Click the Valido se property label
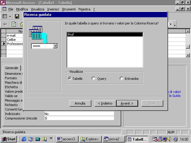Screen dimensions: 191x143 coord(11,96)
